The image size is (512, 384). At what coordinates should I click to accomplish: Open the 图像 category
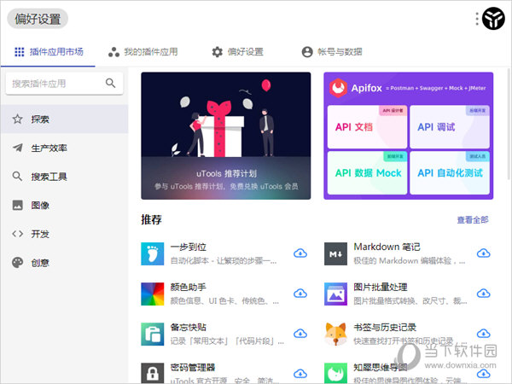point(40,206)
